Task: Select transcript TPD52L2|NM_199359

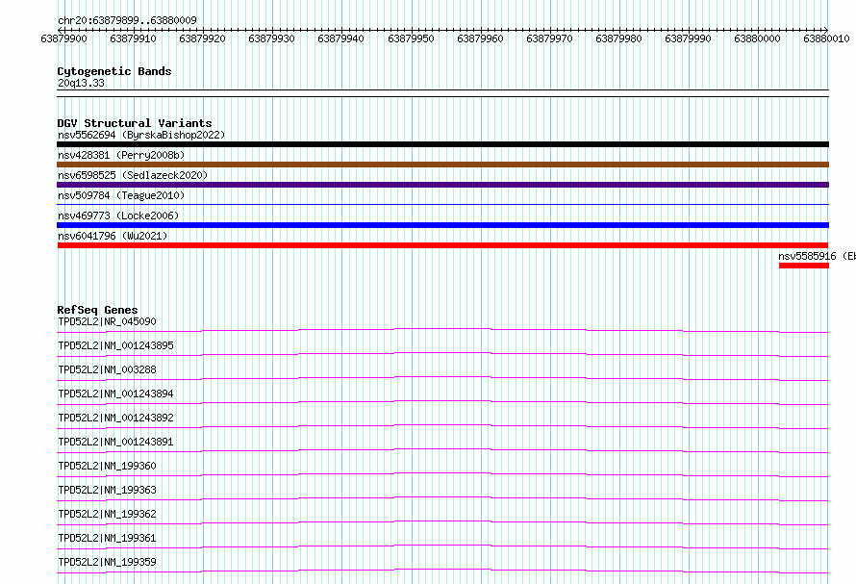Action: click(x=107, y=562)
